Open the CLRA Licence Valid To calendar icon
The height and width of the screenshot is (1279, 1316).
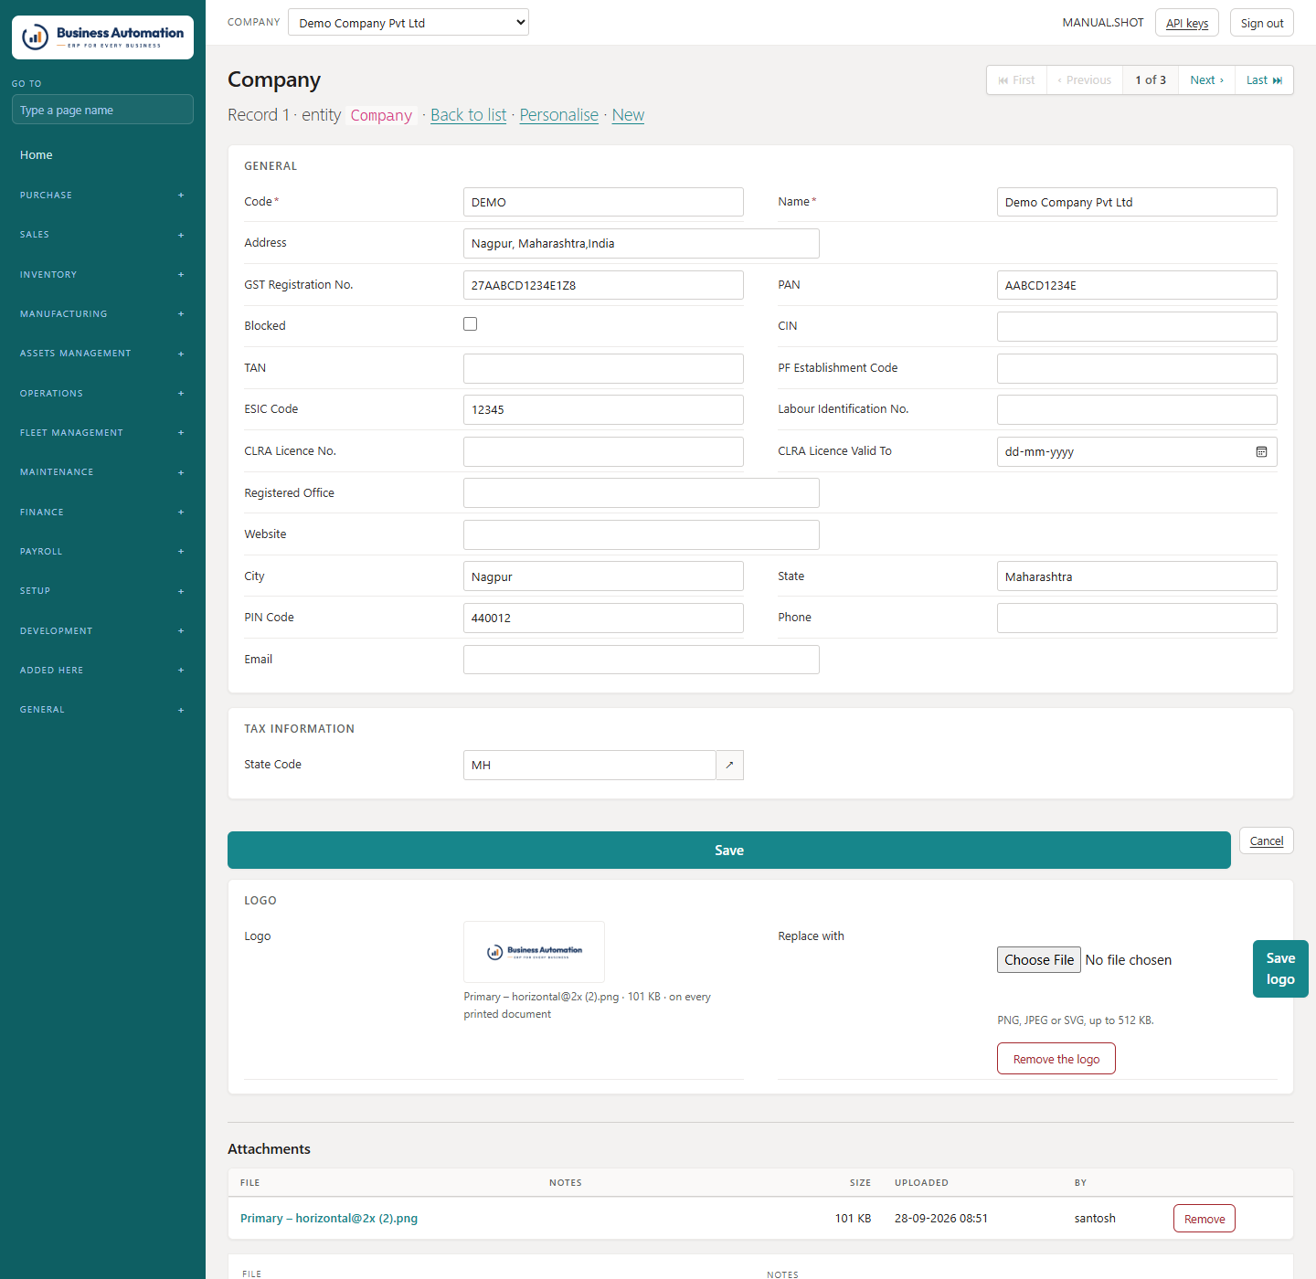pyautogui.click(x=1261, y=451)
